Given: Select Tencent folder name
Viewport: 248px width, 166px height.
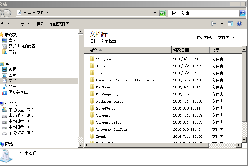Looking at the screenshot, I should 103,115.
